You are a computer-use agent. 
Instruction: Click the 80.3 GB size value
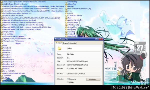(77, 61)
